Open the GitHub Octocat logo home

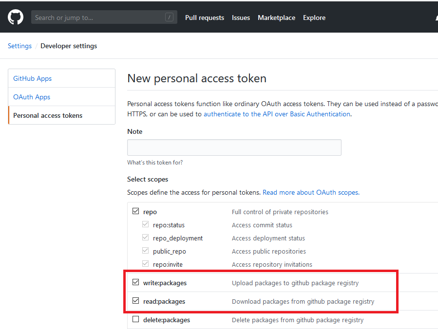click(x=16, y=17)
